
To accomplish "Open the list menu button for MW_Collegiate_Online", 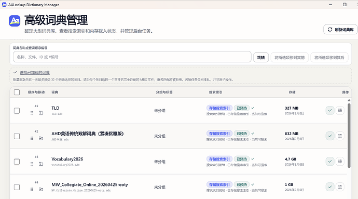I will tap(340, 187).
